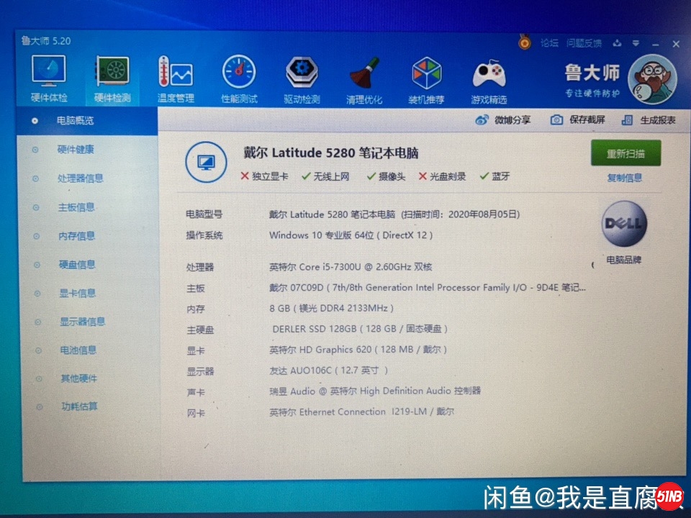Click the 驱动检测 driver detection icon
Image resolution: width=691 pixels, height=518 pixels.
(x=302, y=73)
